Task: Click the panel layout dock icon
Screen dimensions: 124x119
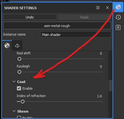Action: coord(98,8)
